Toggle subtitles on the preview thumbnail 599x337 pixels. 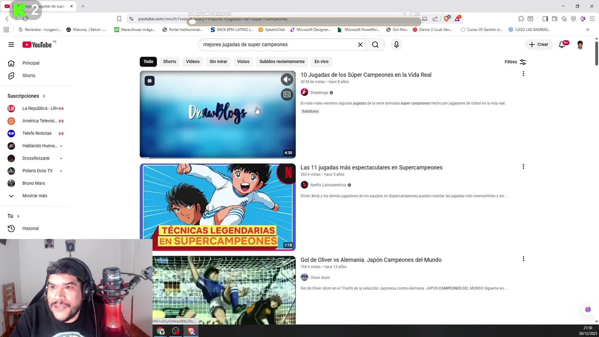287,95
